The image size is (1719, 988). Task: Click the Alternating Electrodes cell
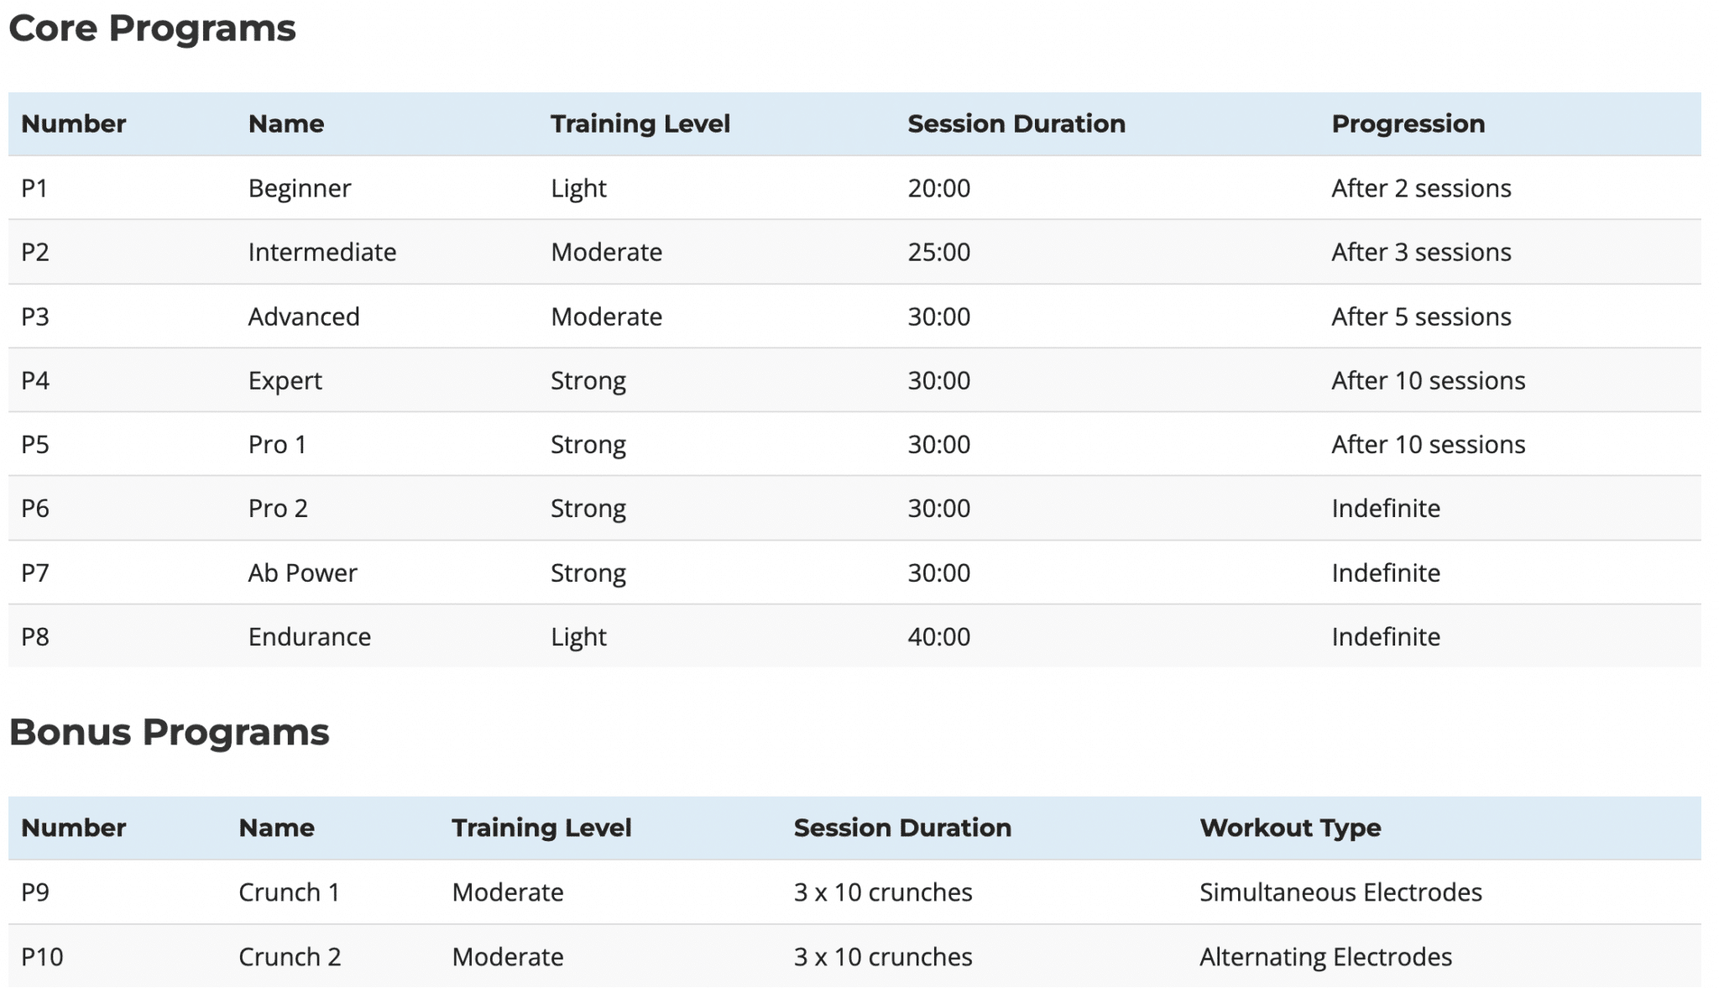[x=1325, y=957]
